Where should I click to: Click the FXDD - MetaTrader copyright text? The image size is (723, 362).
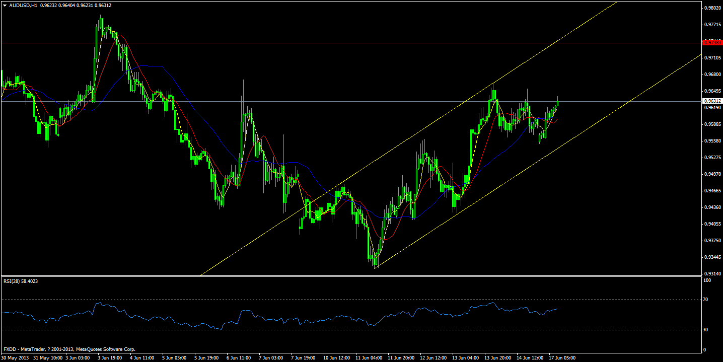(69, 349)
